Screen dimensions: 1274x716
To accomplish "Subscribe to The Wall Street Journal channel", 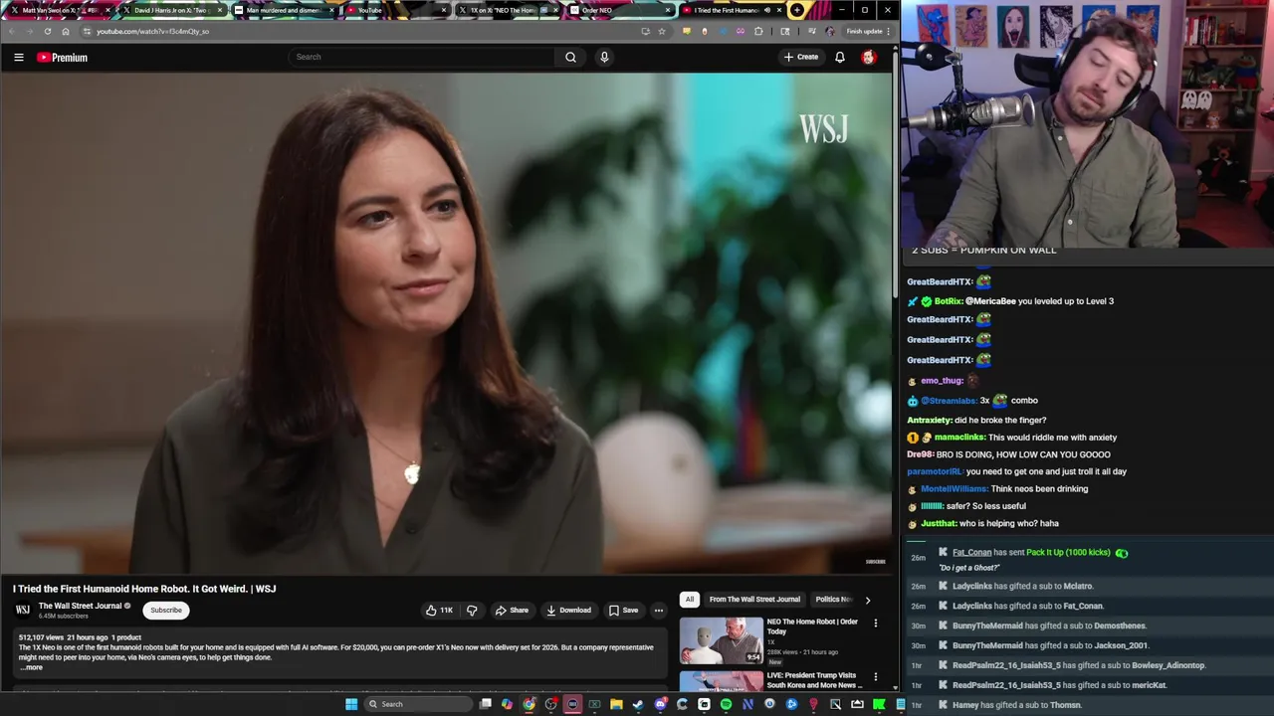I will pos(166,611).
